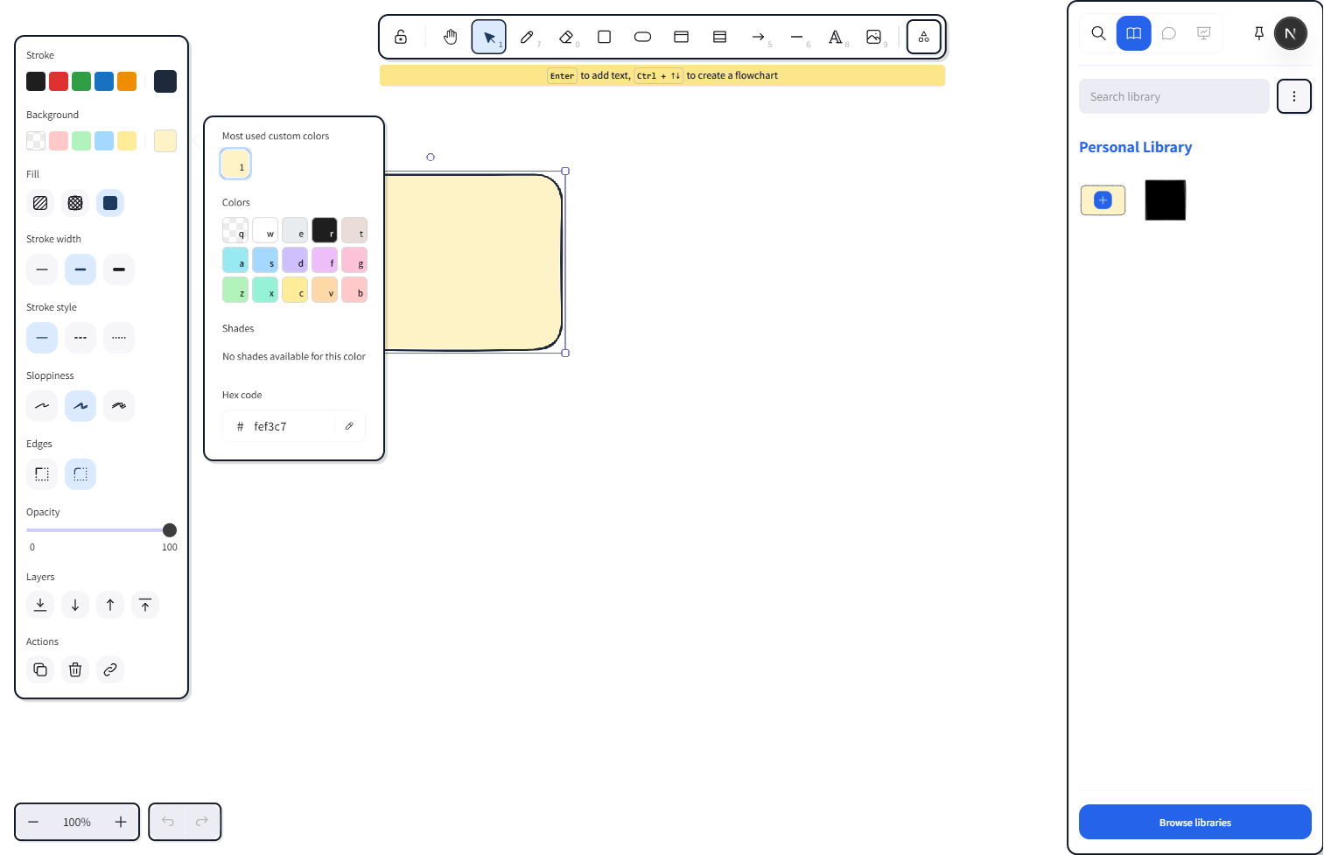Bring selected shape forward one layer
Viewport: 1324px width, 855px height.
(110, 605)
